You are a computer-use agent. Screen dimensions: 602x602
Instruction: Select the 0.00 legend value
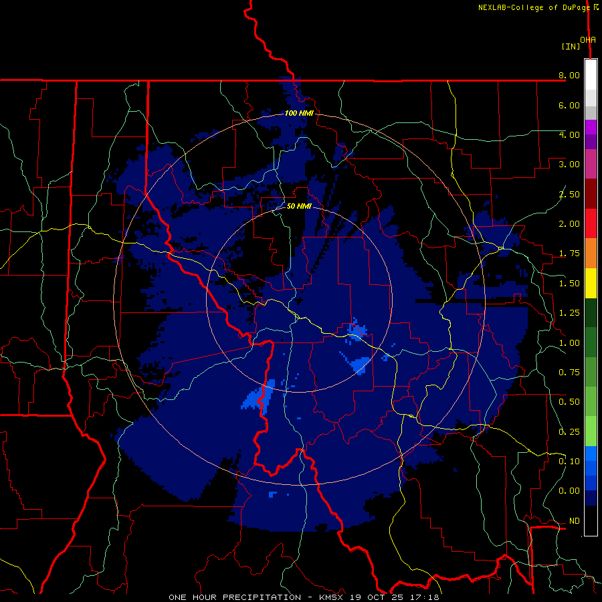(569, 491)
